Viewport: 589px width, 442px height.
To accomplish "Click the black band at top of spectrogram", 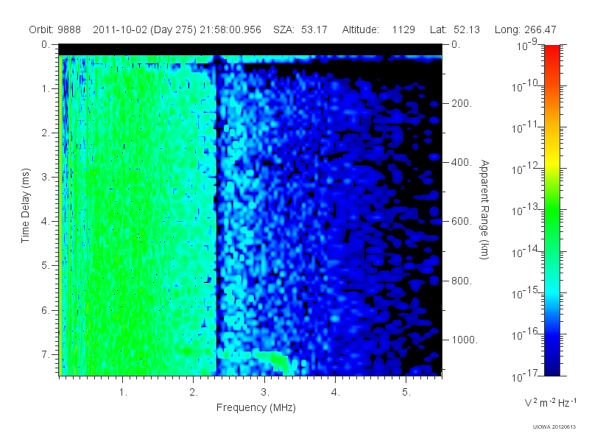I will click(250, 49).
